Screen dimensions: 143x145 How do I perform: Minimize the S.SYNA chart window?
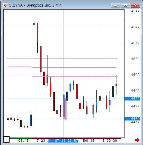coord(116,5)
